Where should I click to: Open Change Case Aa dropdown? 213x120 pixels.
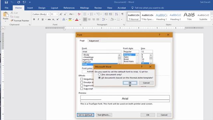coord(72,14)
